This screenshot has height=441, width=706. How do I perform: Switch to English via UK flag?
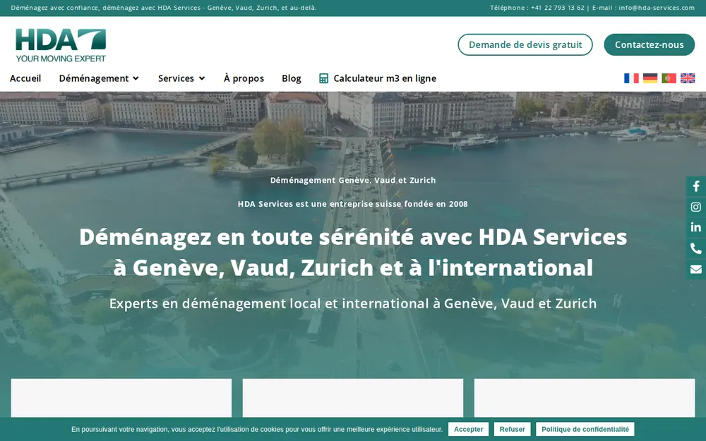click(x=688, y=78)
